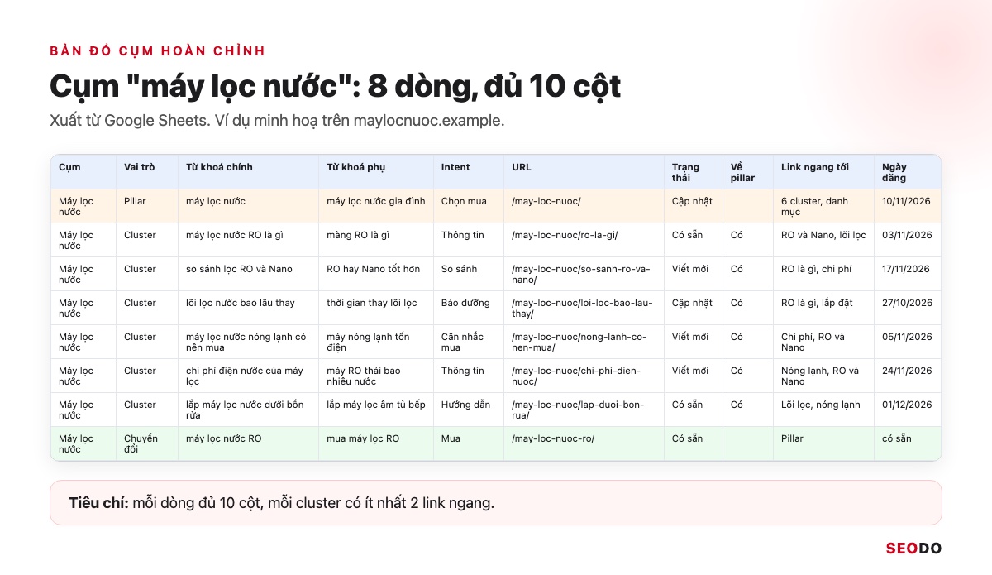Click the date 10/11/2026
This screenshot has height=575, width=992.
[x=907, y=201]
